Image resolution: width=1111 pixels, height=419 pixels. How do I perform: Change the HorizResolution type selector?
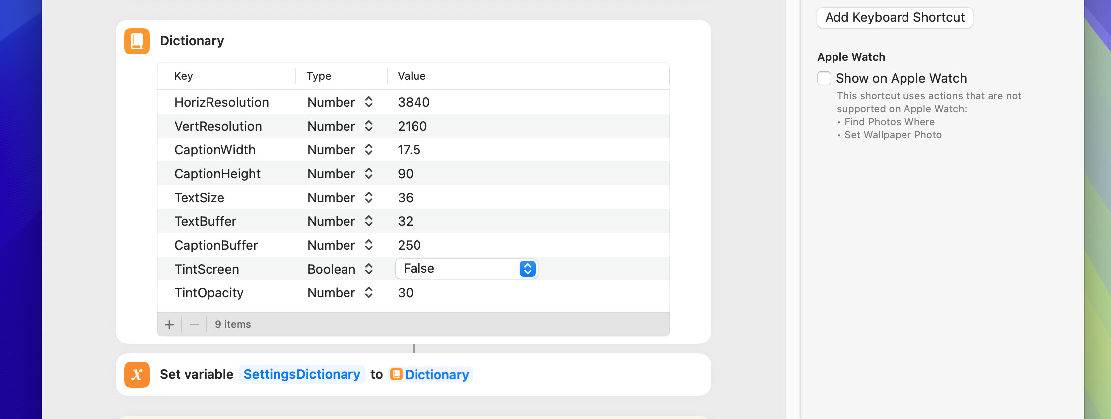tap(340, 102)
